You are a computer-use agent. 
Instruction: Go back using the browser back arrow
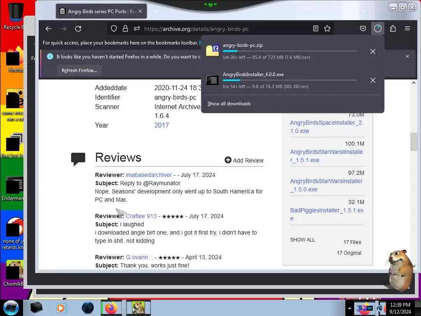[49, 29]
